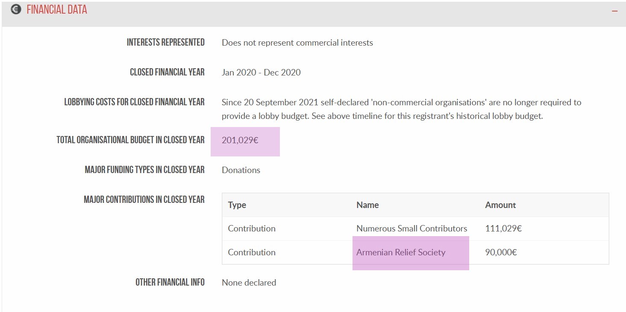The image size is (626, 312).
Task: Click the Major Contributions in Closed Year label
Action: (x=144, y=199)
